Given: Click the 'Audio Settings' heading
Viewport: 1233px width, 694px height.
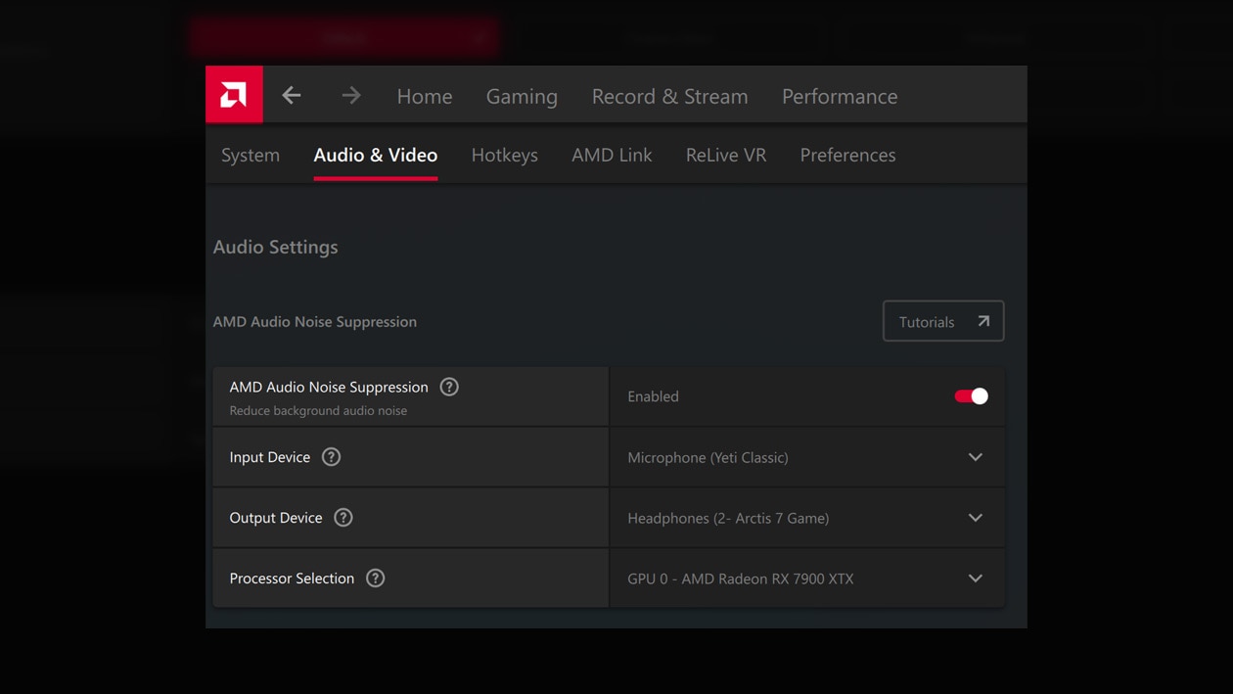Looking at the screenshot, I should [275, 247].
